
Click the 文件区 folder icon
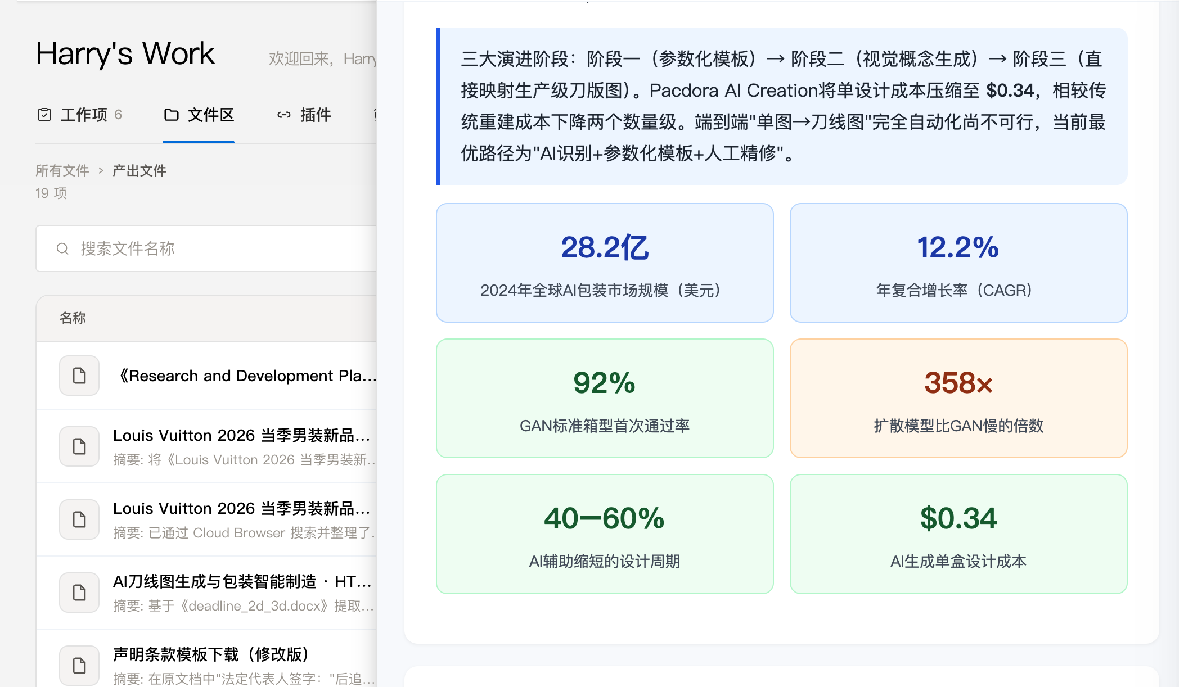[x=171, y=115]
